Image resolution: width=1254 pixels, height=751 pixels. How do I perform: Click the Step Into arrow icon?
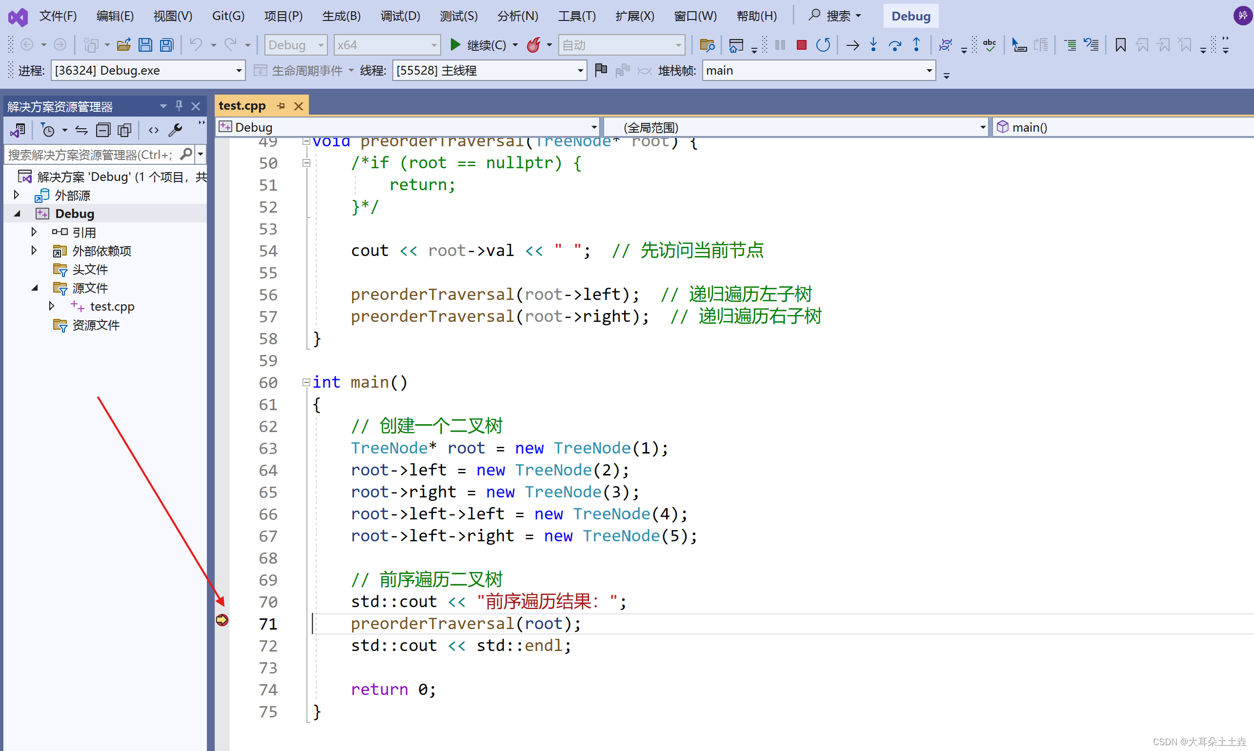coord(873,45)
